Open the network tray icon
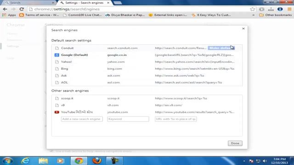The height and width of the screenshot is (165, 294). (x=258, y=161)
